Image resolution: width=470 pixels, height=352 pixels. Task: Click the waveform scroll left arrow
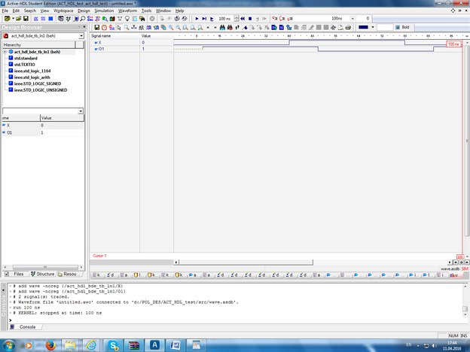pyautogui.click(x=176, y=262)
